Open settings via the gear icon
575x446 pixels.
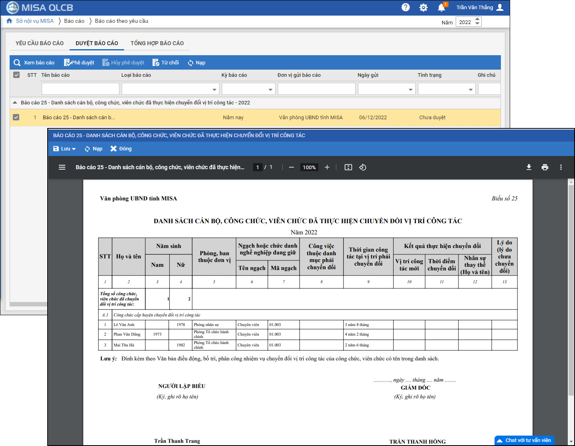[423, 7]
